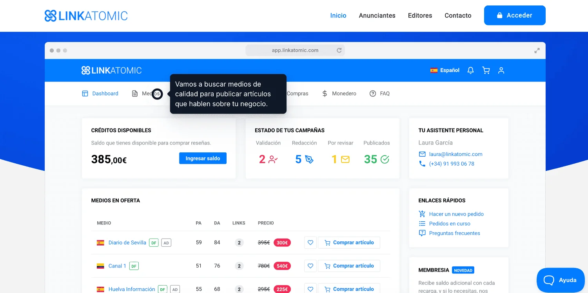Open the Español language selector
This screenshot has height=293, width=588.
[445, 71]
